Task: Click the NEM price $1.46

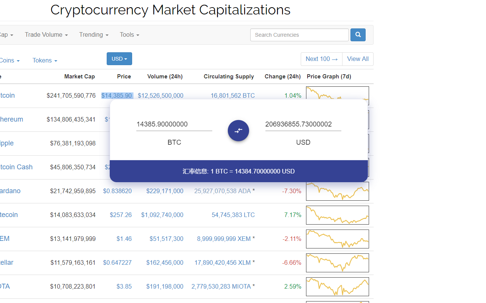Action: coord(124,239)
